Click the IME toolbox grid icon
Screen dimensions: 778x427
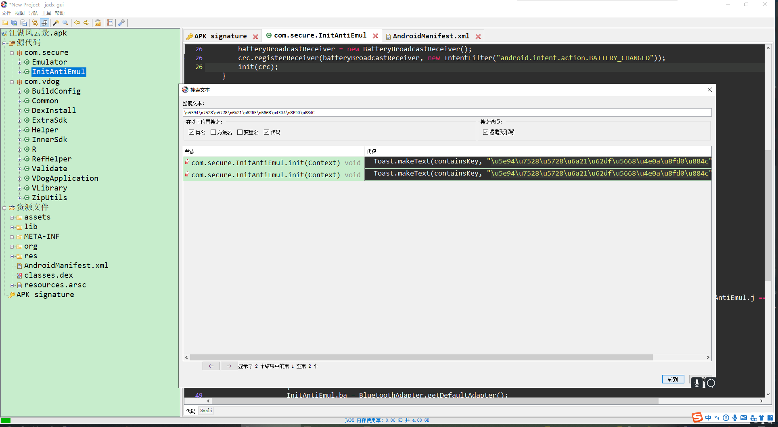pyautogui.click(x=770, y=418)
